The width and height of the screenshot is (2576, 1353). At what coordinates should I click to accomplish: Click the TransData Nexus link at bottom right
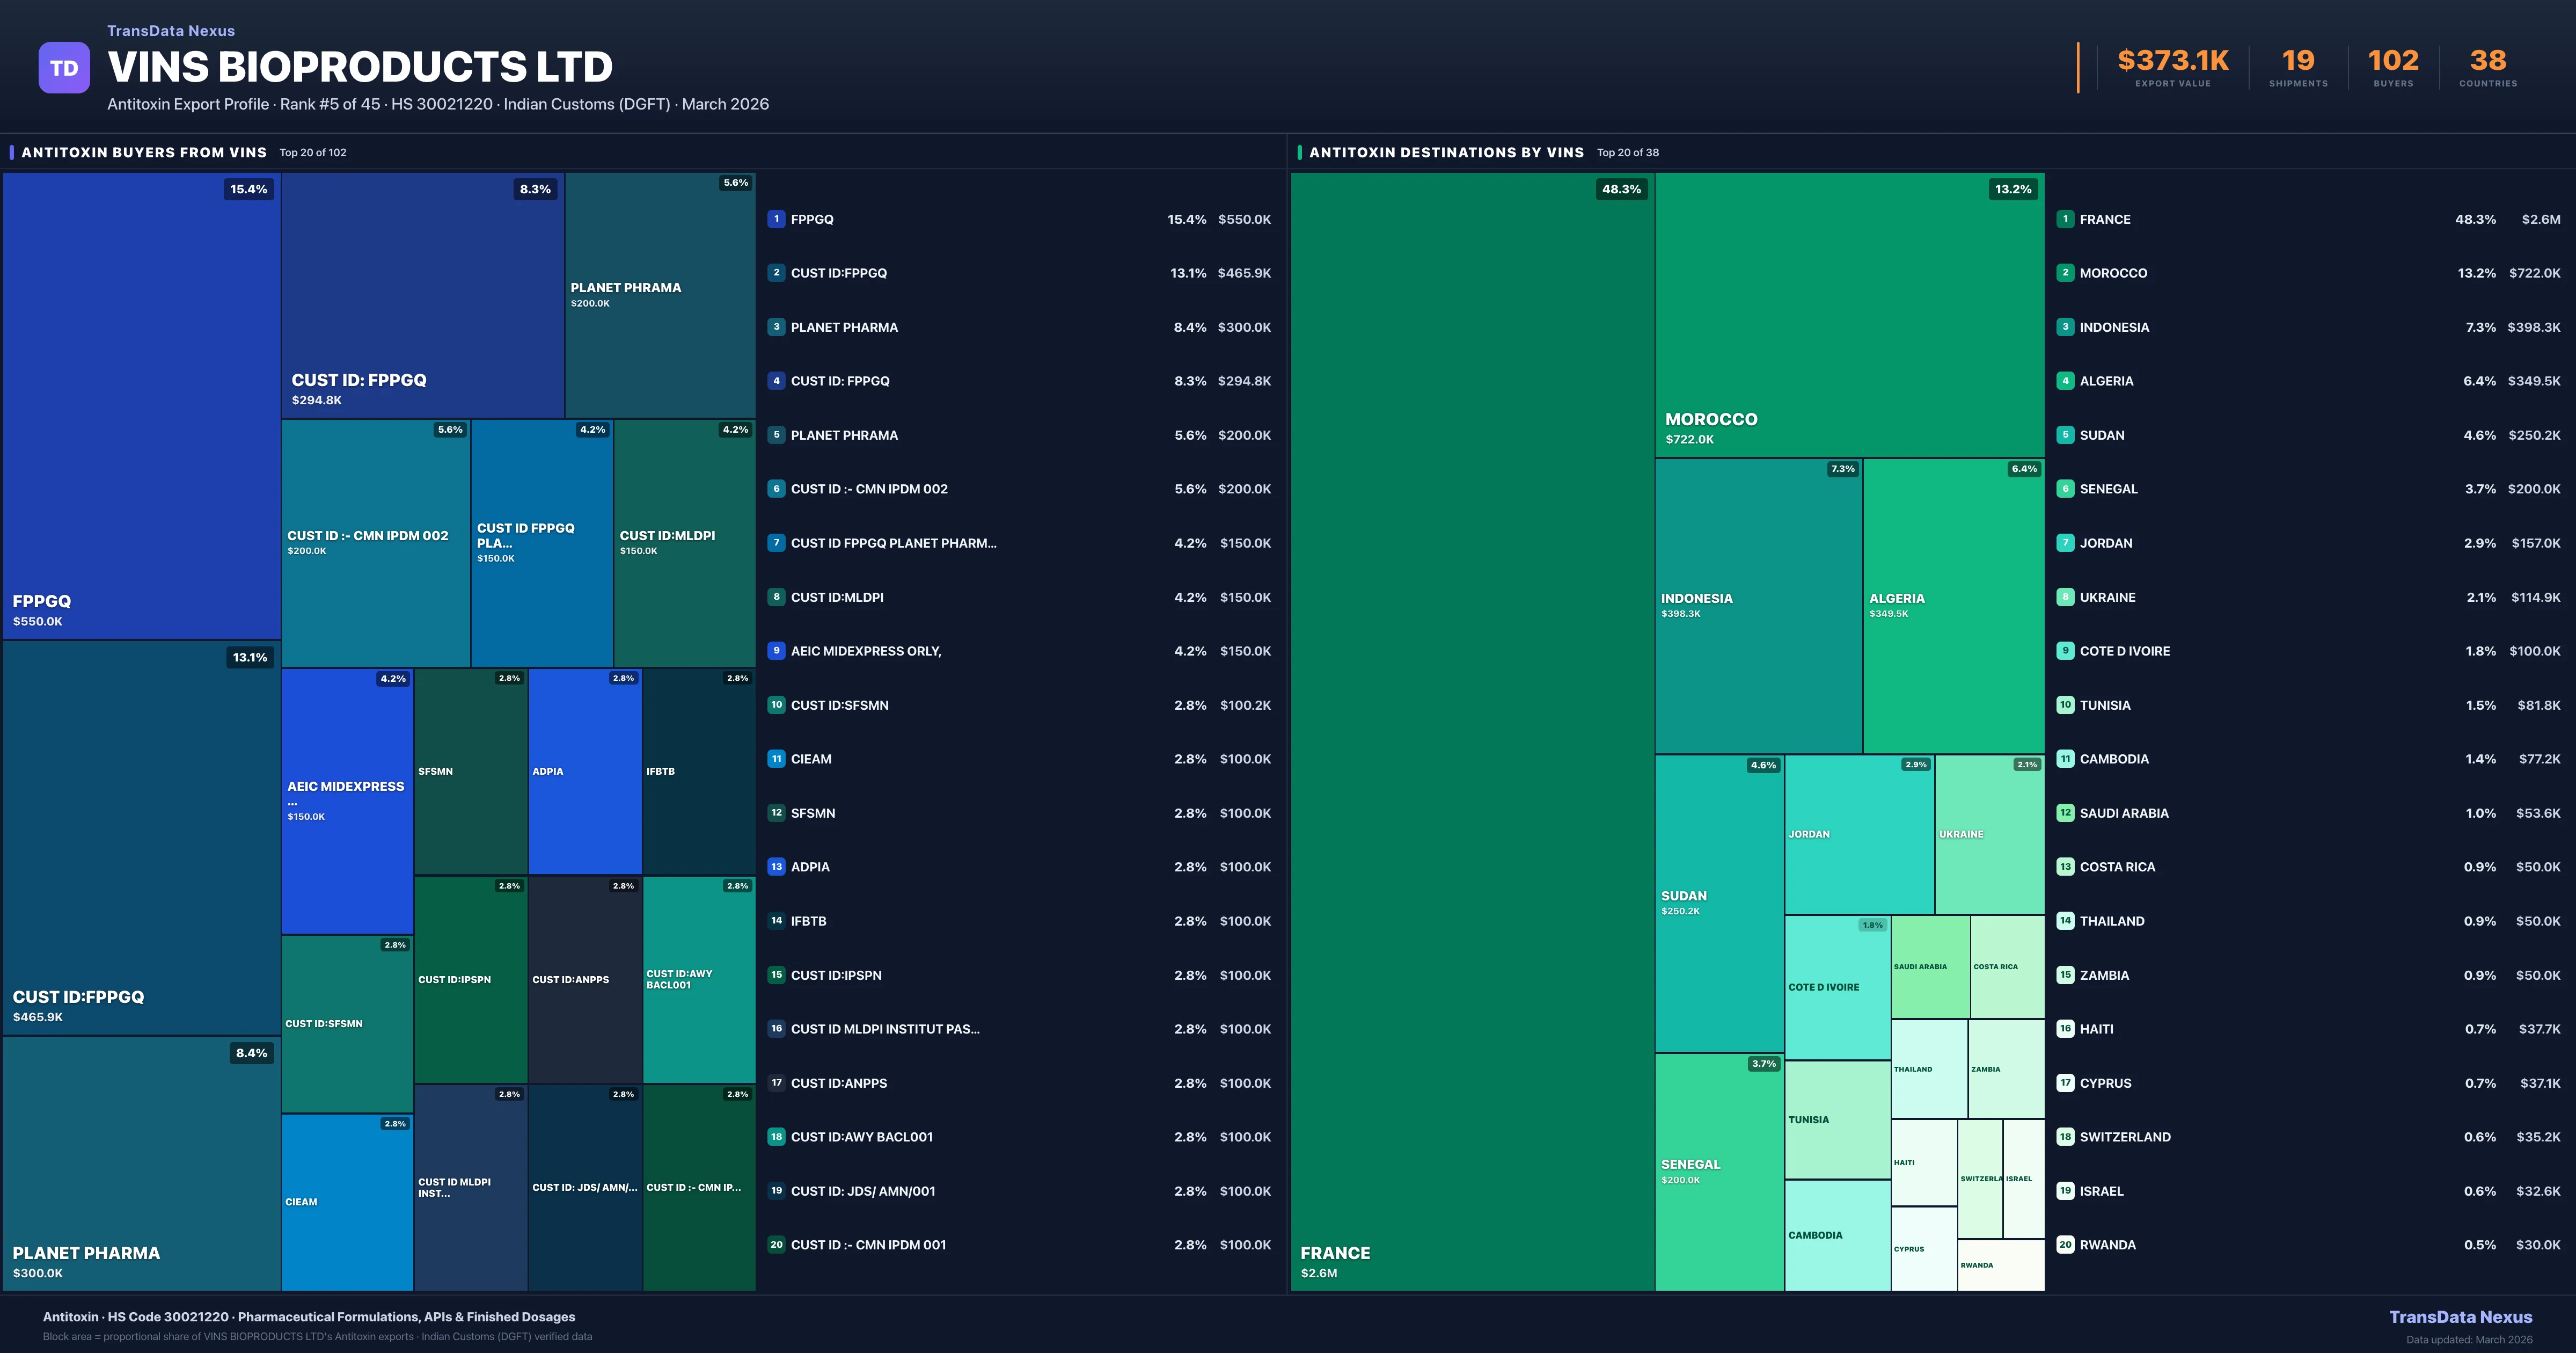click(2461, 1317)
